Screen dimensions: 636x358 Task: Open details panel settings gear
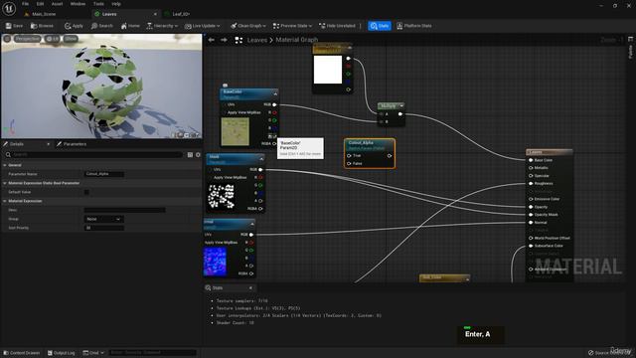coord(198,155)
